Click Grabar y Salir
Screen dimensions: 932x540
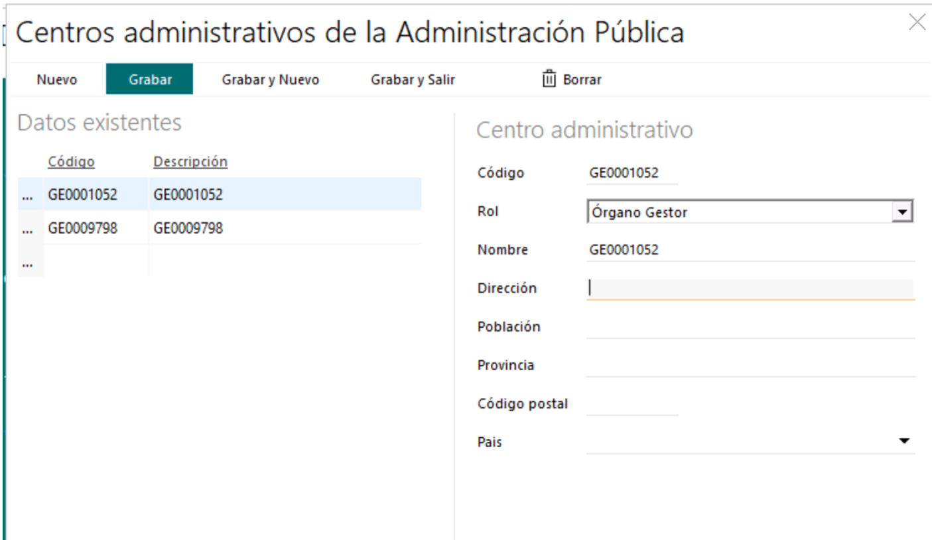pos(413,80)
